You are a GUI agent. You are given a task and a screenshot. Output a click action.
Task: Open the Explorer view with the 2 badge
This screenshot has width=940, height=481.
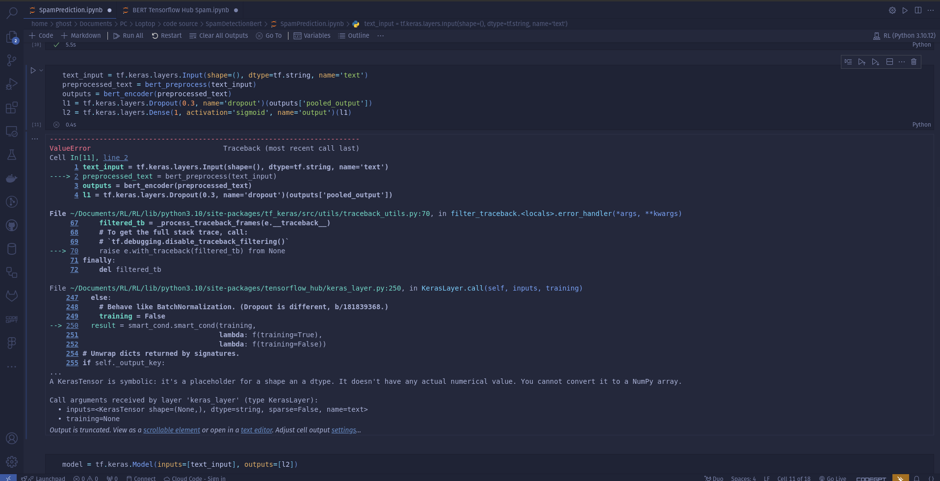coord(12,37)
